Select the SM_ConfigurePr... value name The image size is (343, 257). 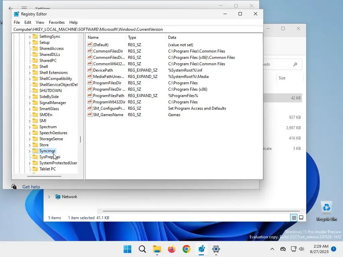pyautogui.click(x=109, y=108)
